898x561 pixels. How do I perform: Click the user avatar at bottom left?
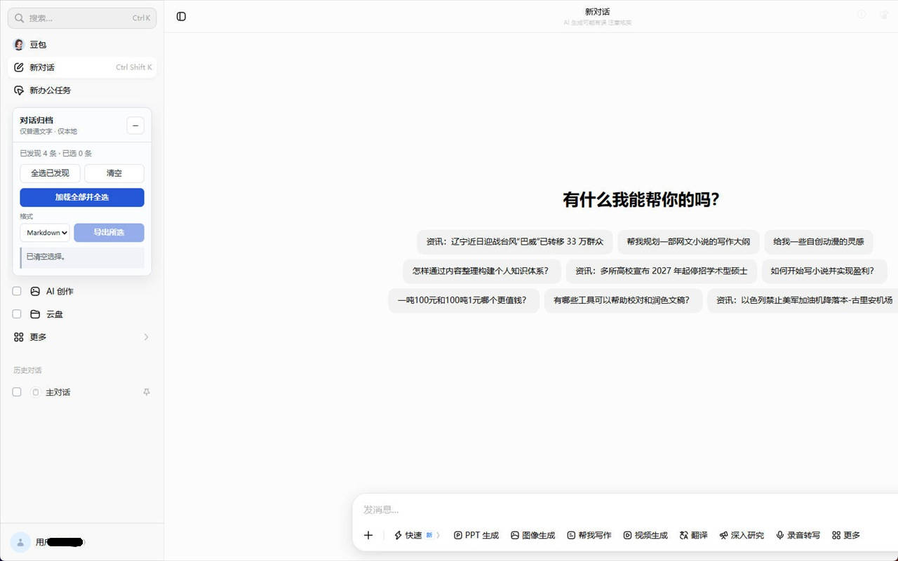click(20, 542)
